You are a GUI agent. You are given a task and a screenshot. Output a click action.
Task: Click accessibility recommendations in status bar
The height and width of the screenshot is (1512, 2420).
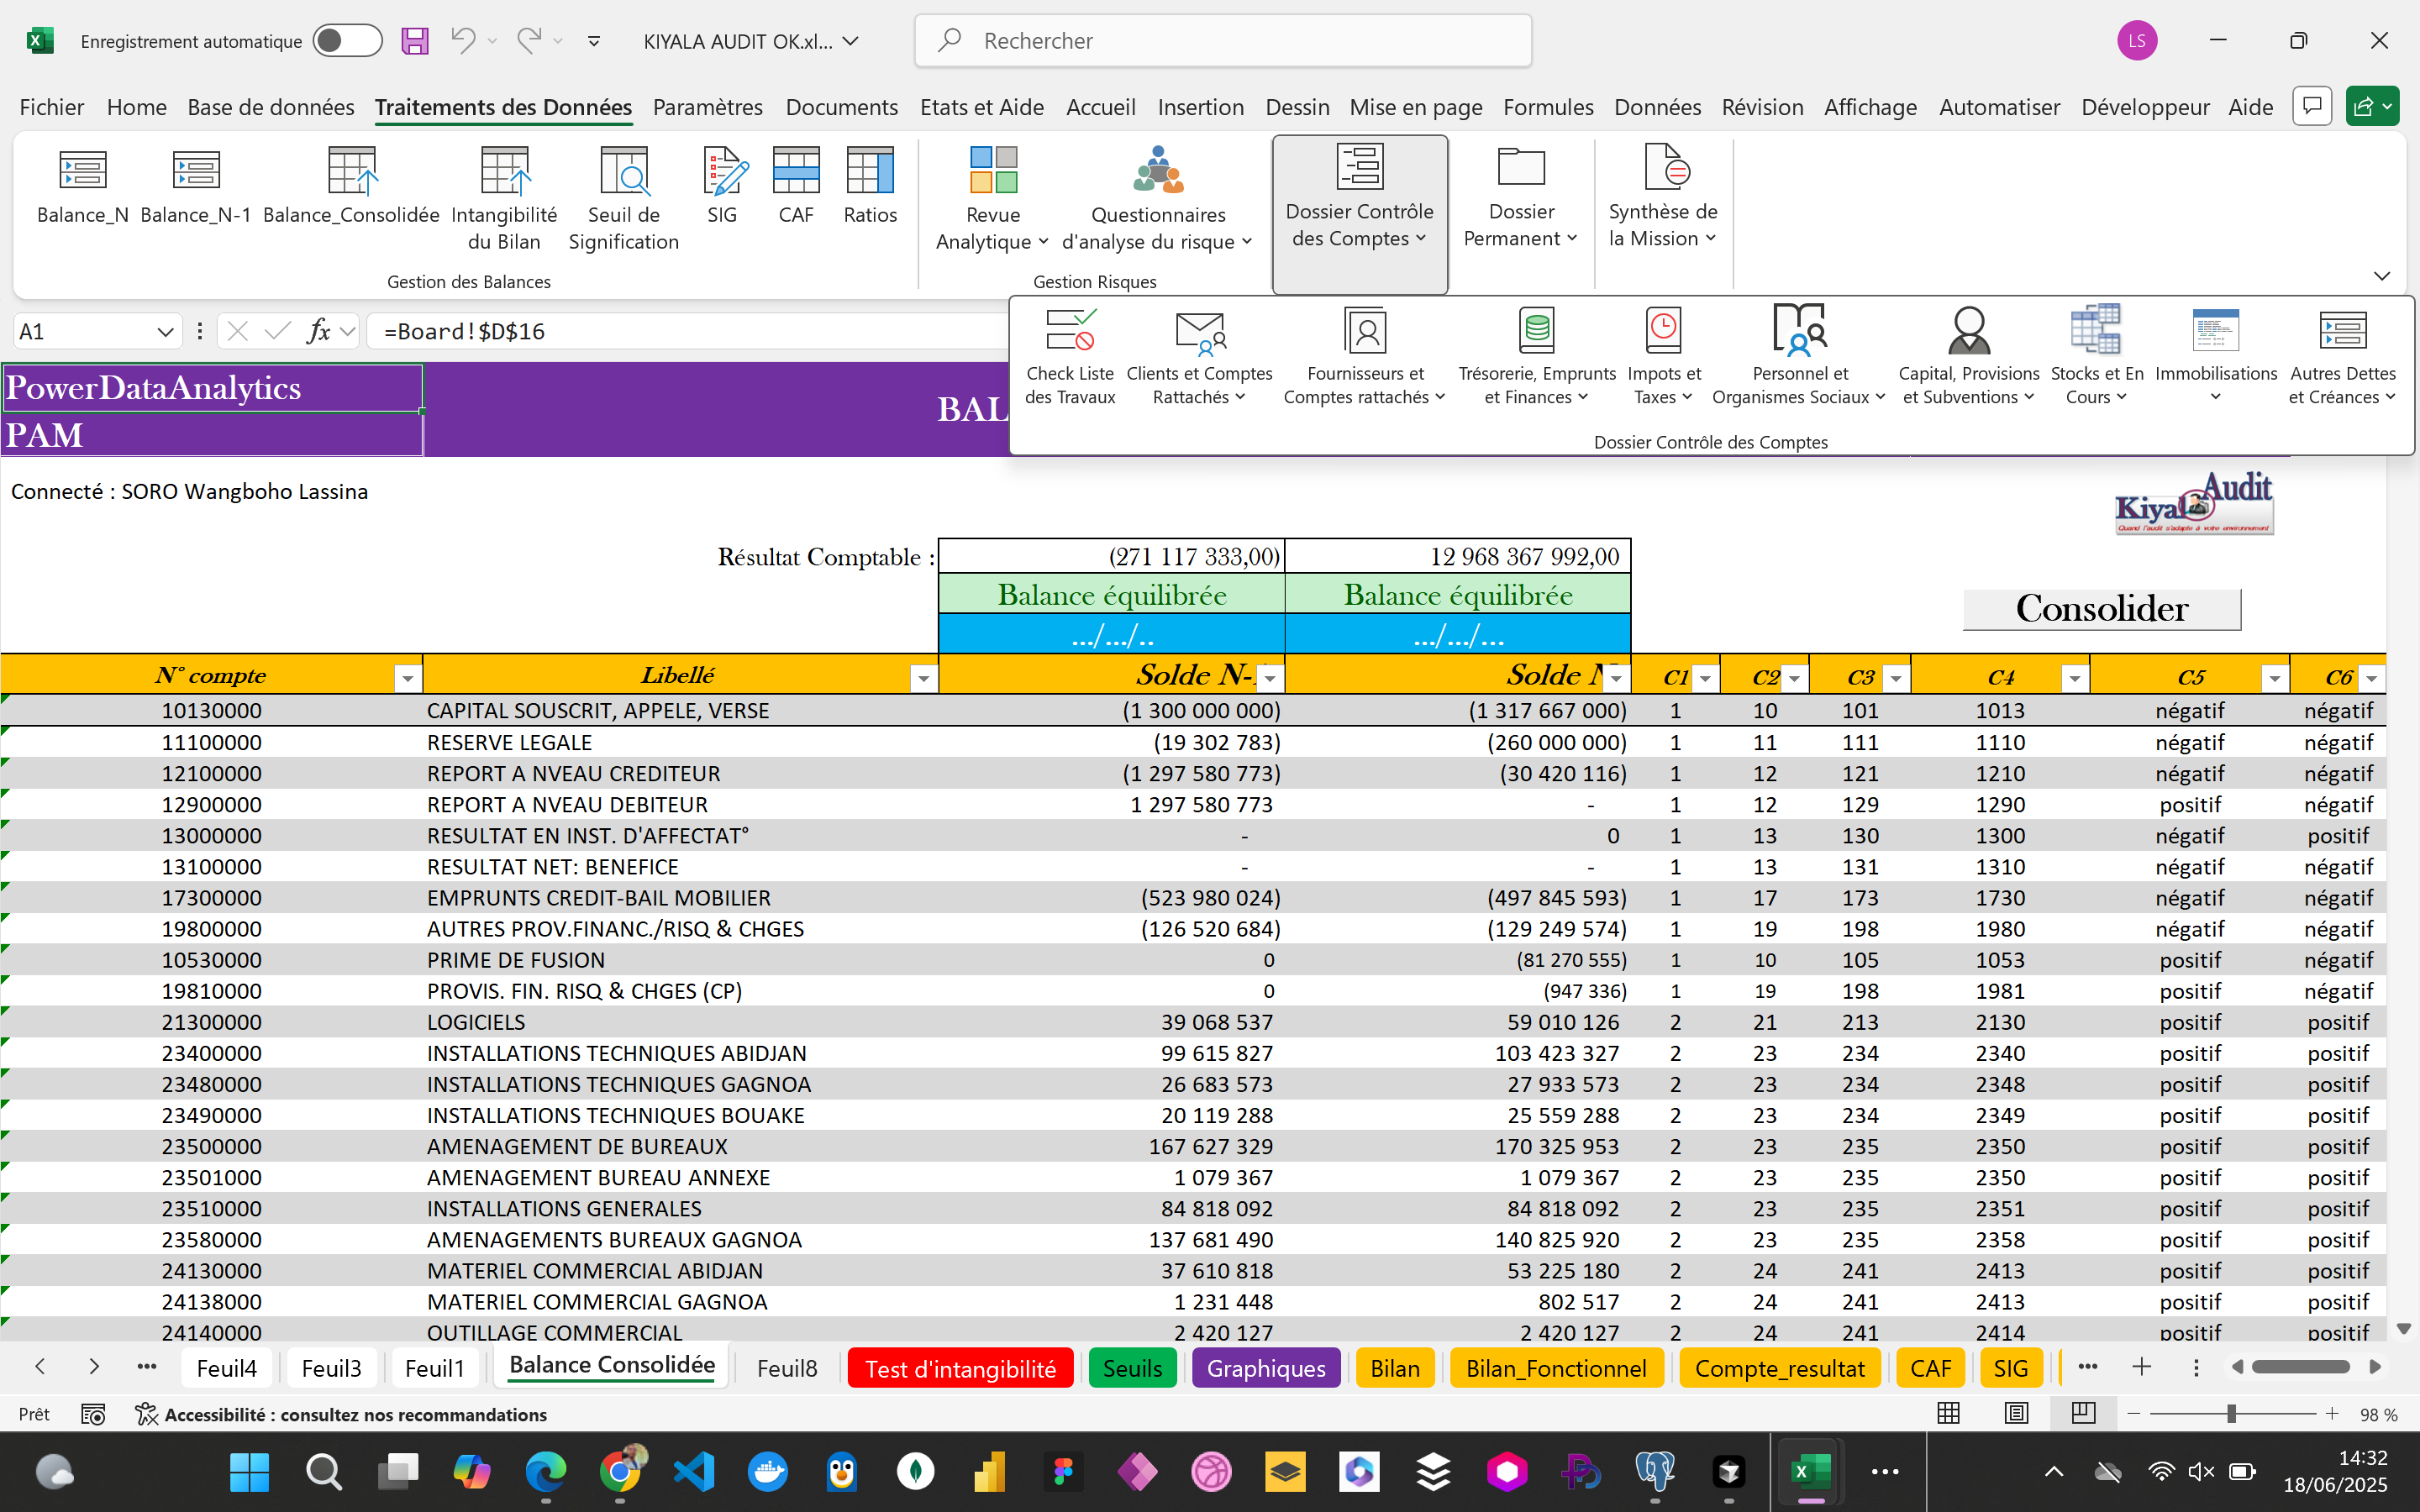[341, 1414]
